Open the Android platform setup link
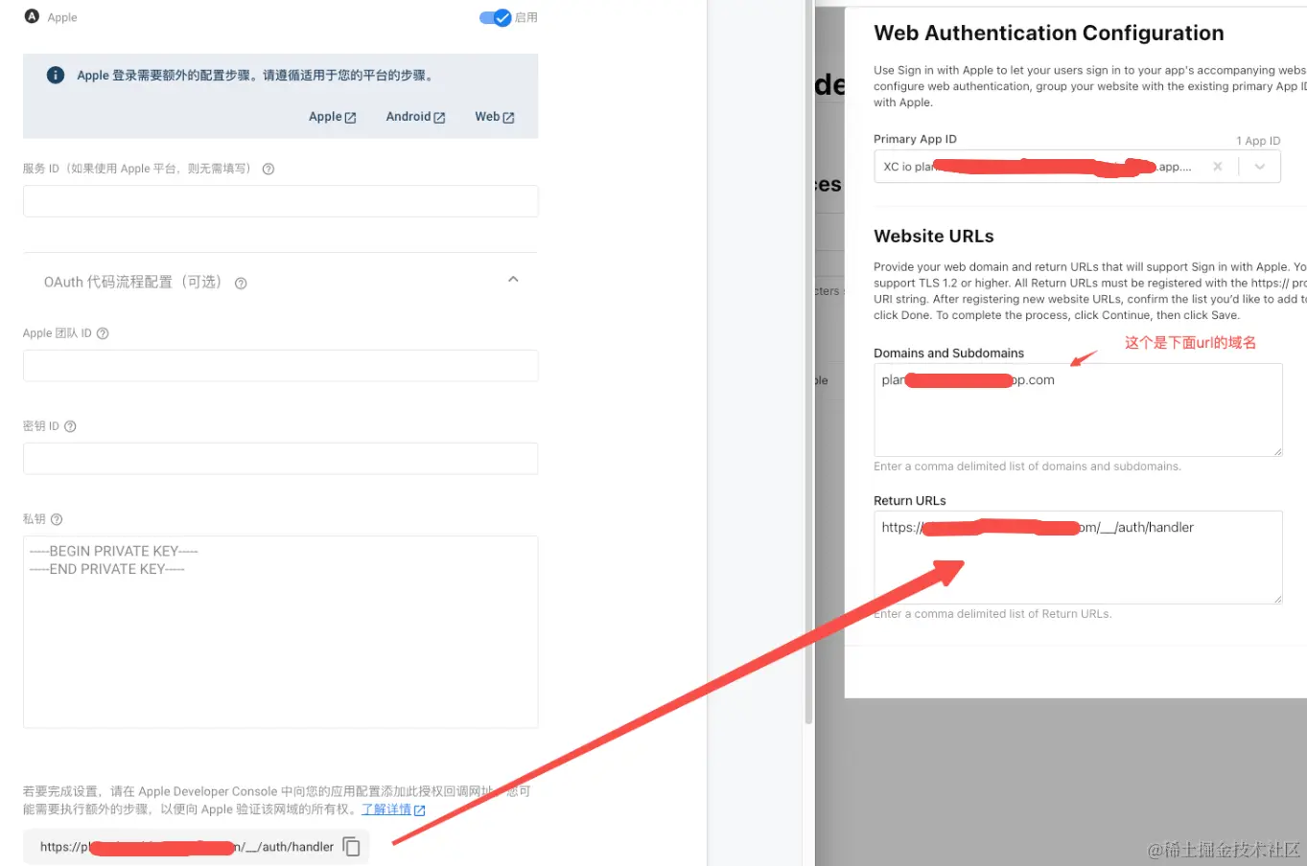 (415, 117)
